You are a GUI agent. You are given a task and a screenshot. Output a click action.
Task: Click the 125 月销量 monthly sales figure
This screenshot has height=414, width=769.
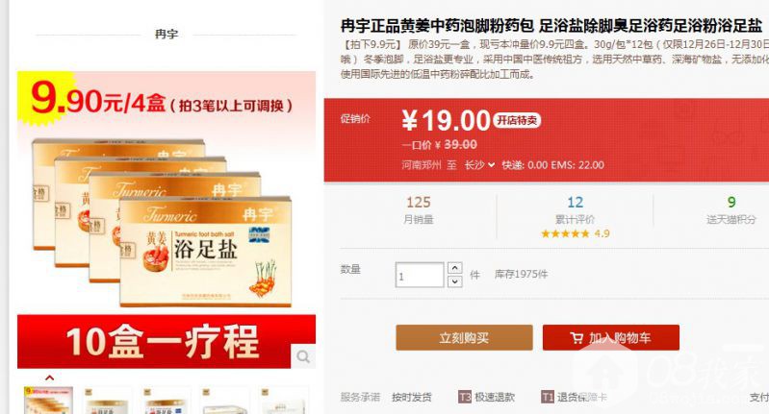419,210
